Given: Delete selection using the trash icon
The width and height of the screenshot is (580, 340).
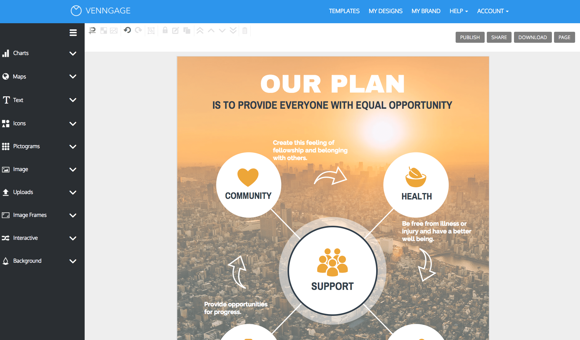Looking at the screenshot, I should click(x=245, y=30).
